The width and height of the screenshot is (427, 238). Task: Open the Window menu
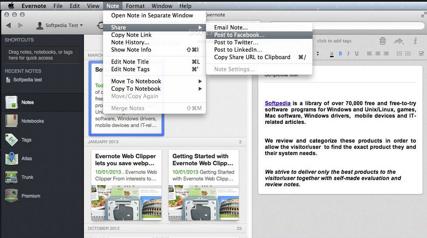tap(162, 6)
